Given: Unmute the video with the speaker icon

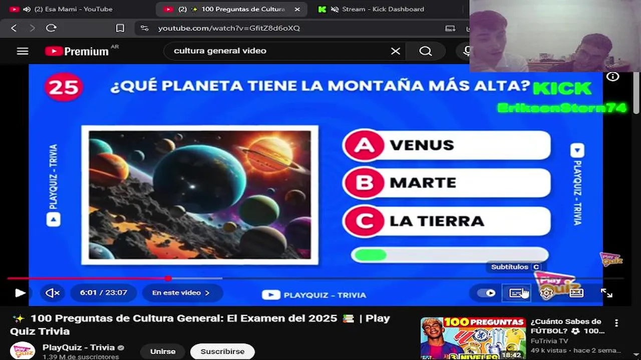Looking at the screenshot, I should 53,293.
